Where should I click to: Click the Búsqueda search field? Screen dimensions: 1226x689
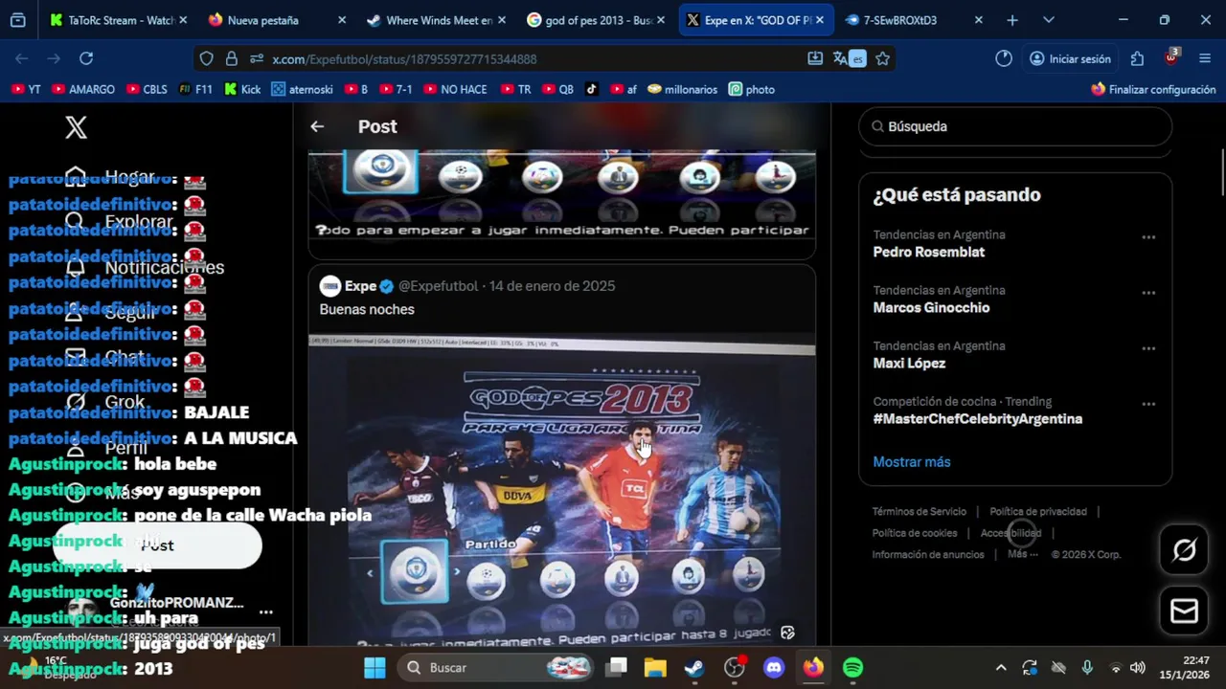tap(1015, 126)
